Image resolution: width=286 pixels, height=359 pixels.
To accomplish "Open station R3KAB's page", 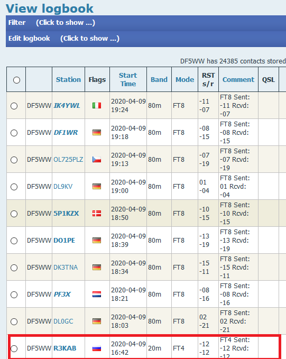I will click(x=65, y=348).
